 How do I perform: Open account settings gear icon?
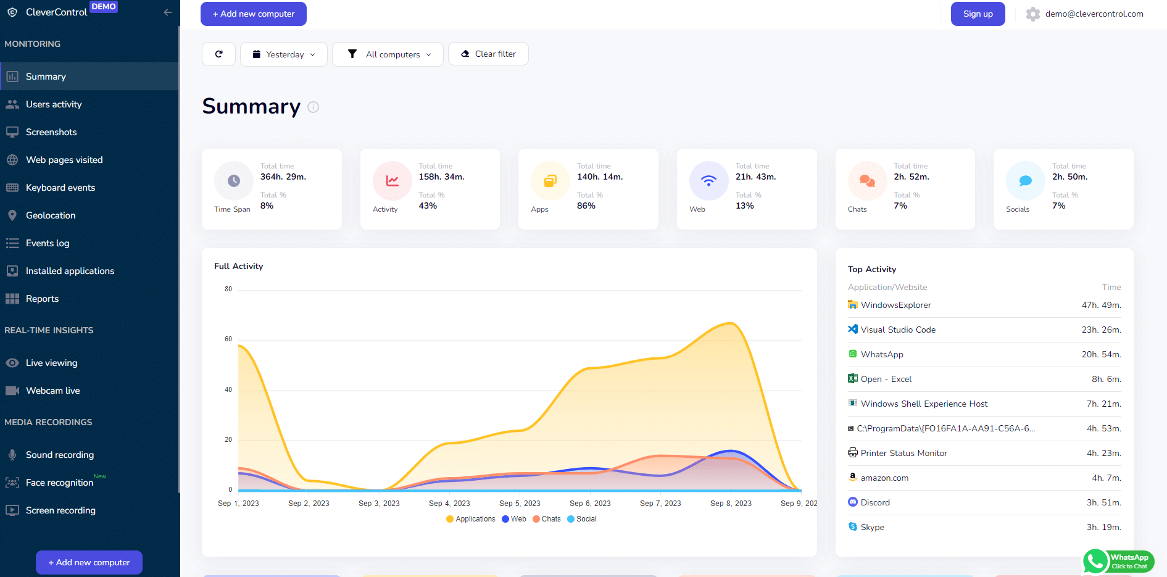coord(1032,14)
